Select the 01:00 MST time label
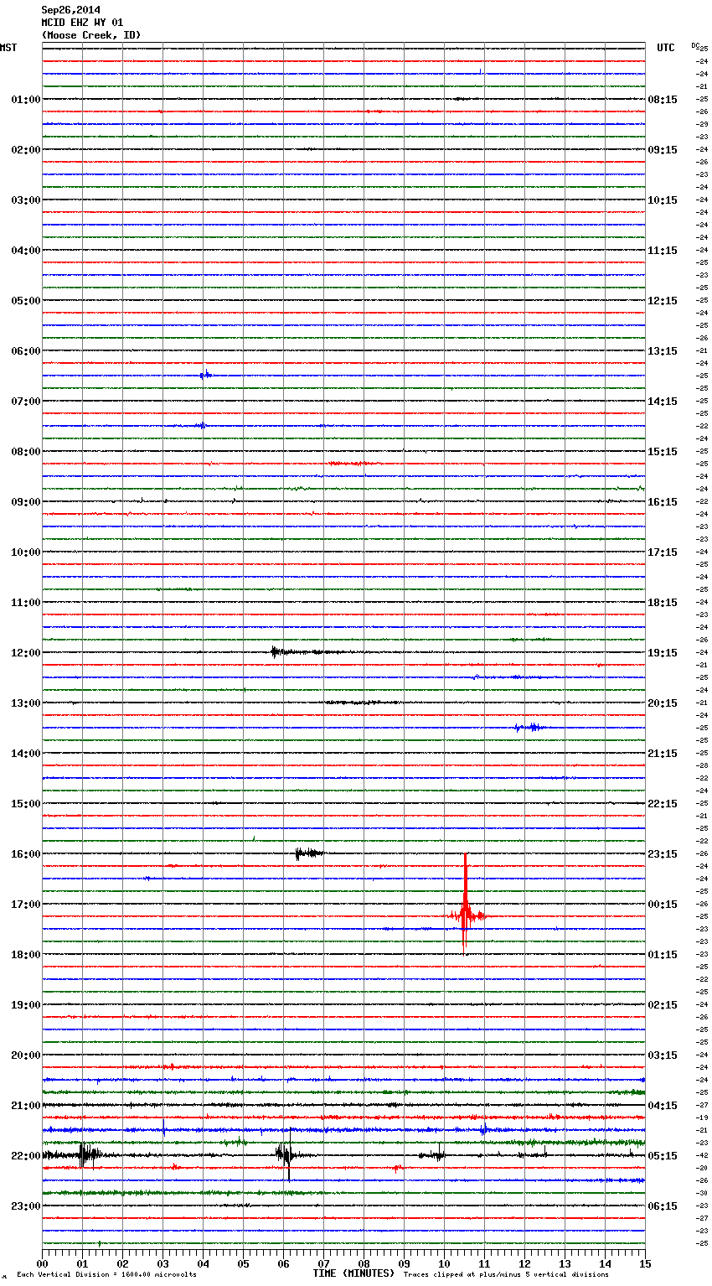The width and height of the screenshot is (712, 1286). (x=26, y=100)
